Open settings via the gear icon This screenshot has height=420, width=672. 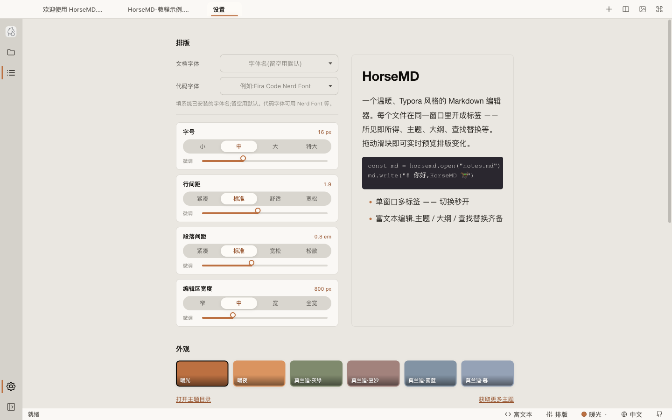pyautogui.click(x=11, y=386)
